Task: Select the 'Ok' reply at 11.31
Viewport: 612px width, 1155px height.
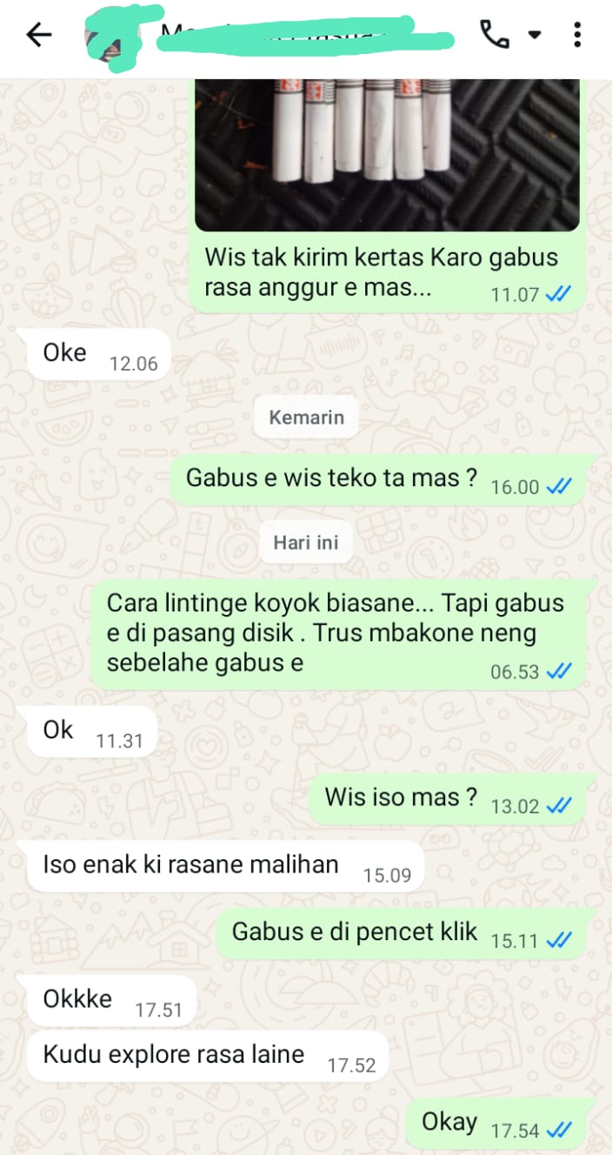Action: point(92,731)
